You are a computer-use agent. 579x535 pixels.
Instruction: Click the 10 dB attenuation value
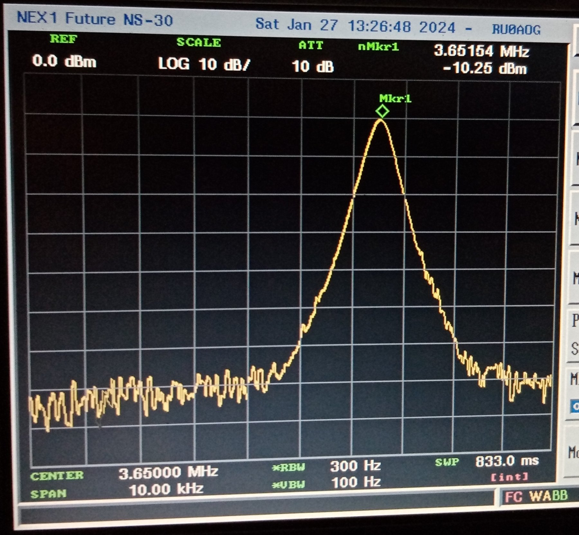[x=313, y=67]
